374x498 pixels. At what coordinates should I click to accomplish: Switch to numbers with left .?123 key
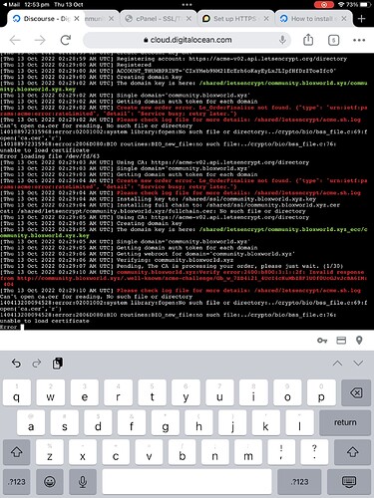tap(17, 482)
